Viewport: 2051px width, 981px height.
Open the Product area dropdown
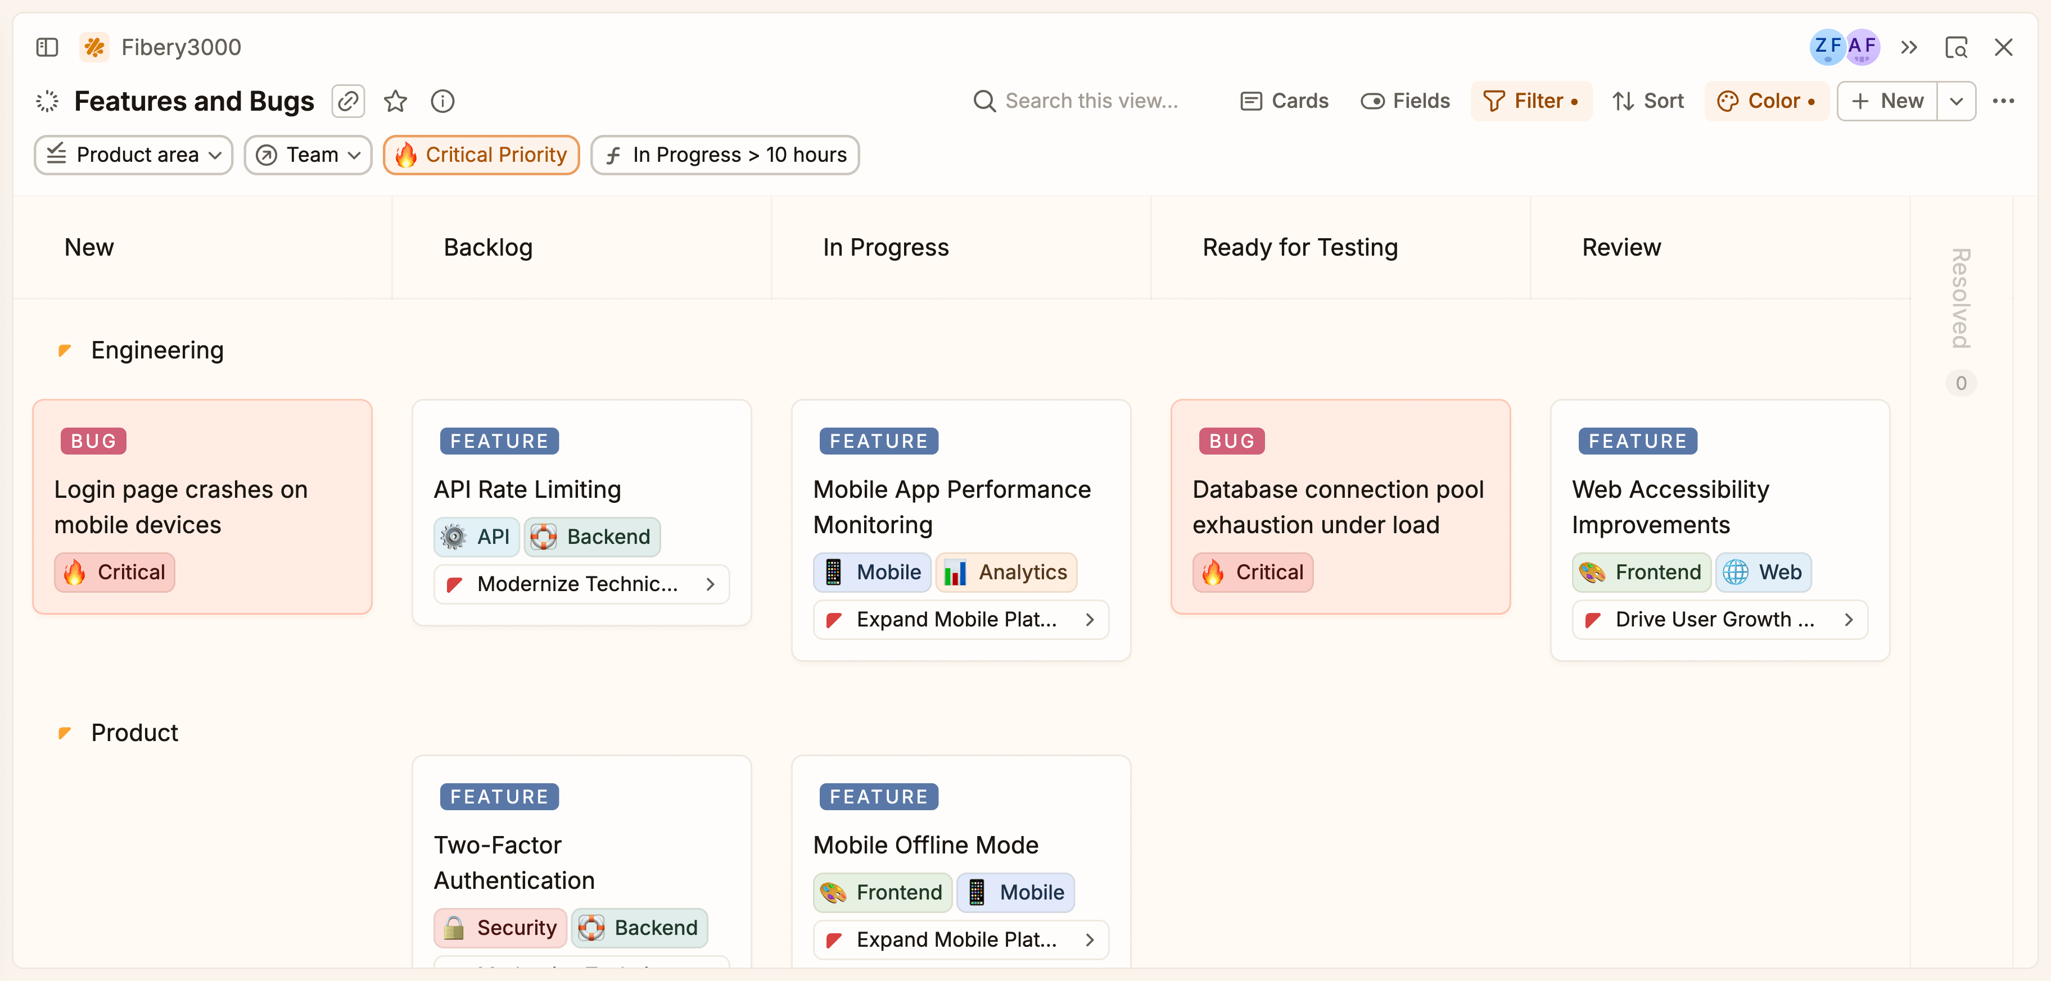click(134, 155)
